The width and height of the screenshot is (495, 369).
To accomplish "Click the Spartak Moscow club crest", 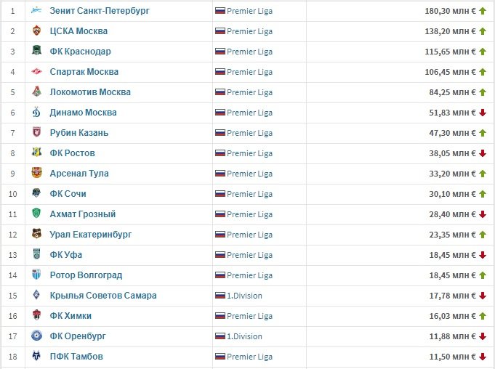I will click(x=36, y=72).
